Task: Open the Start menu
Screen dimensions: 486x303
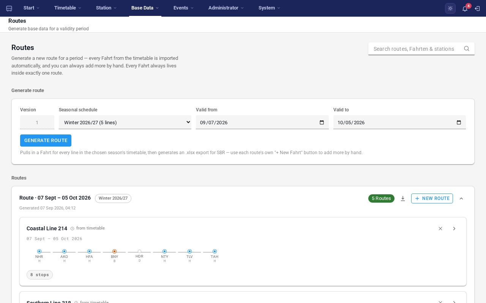Action: (32, 8)
